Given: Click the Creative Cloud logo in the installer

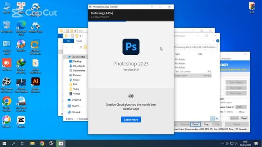Looking at the screenshot, I should pyautogui.click(x=131, y=96).
